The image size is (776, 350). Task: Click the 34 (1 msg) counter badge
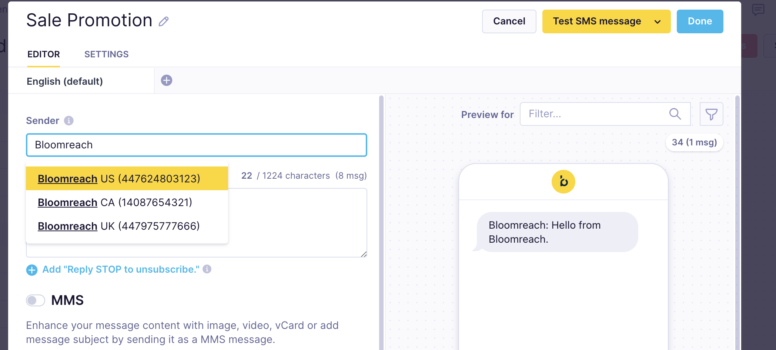coord(694,142)
